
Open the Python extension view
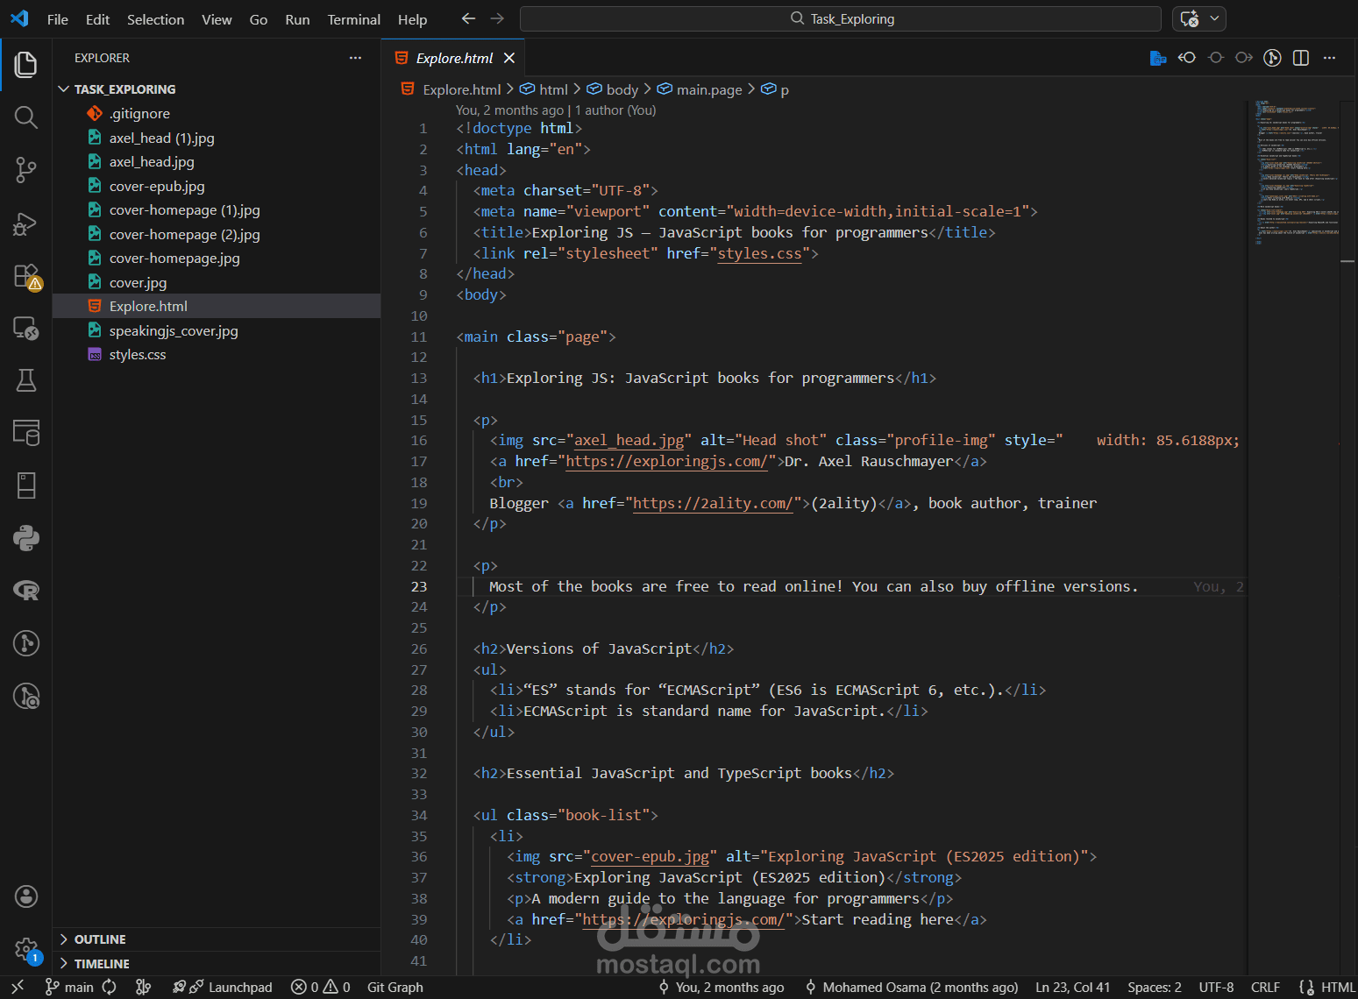click(26, 538)
